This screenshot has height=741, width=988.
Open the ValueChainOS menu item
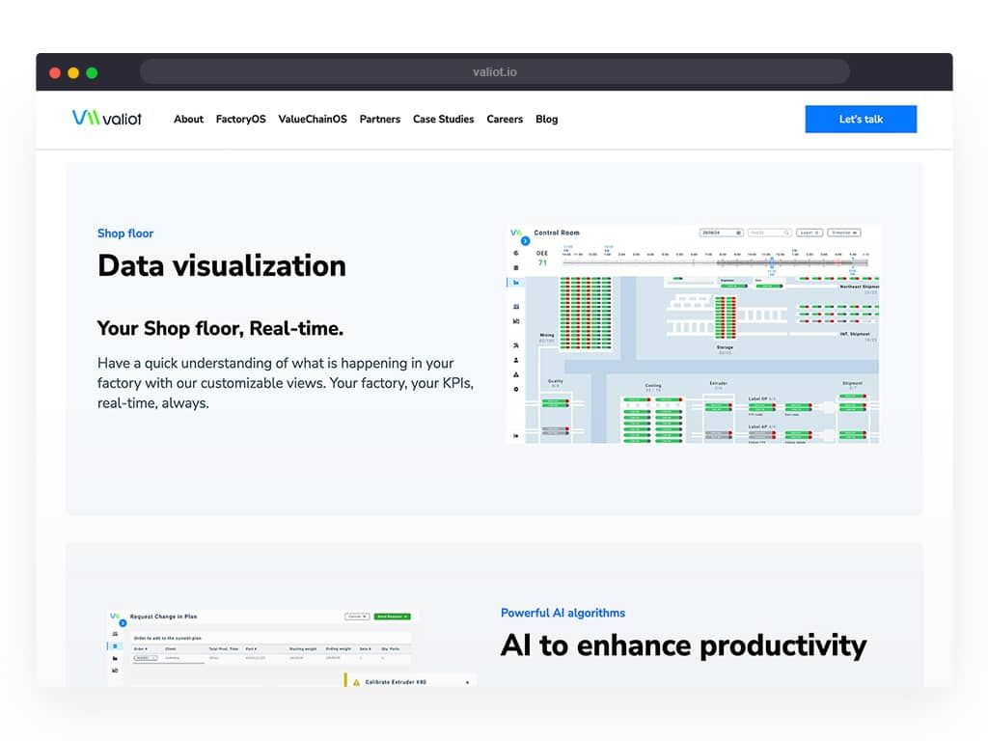click(x=313, y=119)
